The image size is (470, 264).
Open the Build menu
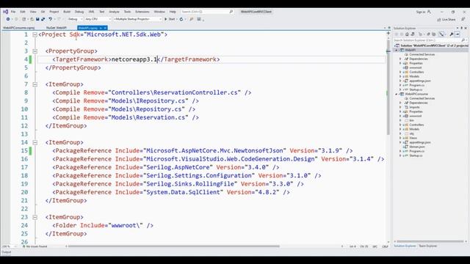coord(67,12)
